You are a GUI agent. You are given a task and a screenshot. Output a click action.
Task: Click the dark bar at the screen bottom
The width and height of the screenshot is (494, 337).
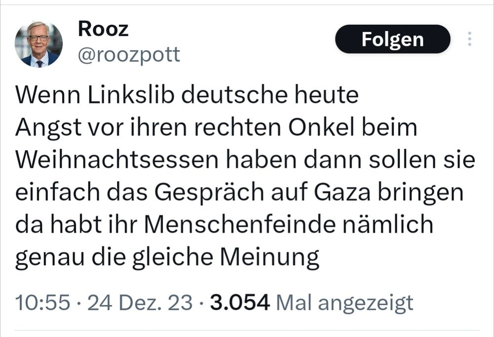tap(247, 334)
